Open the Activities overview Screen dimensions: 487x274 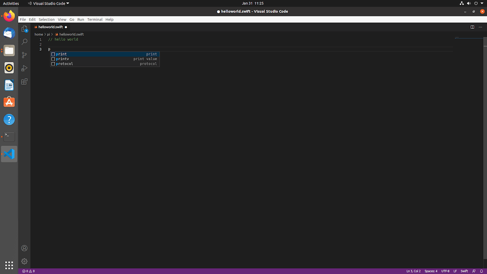coord(11,3)
